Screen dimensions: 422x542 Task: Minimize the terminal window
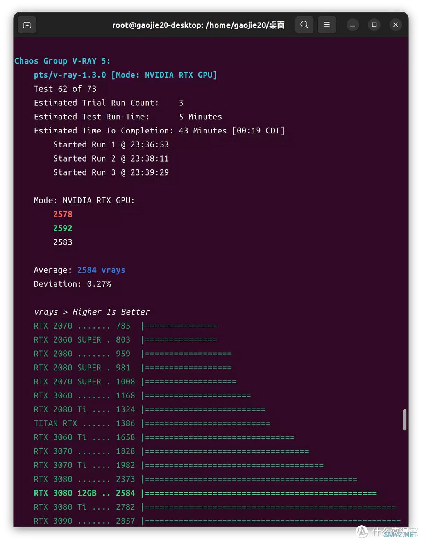pyautogui.click(x=352, y=25)
